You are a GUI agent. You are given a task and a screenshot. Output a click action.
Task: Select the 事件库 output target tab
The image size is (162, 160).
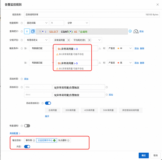(x=30, y=140)
